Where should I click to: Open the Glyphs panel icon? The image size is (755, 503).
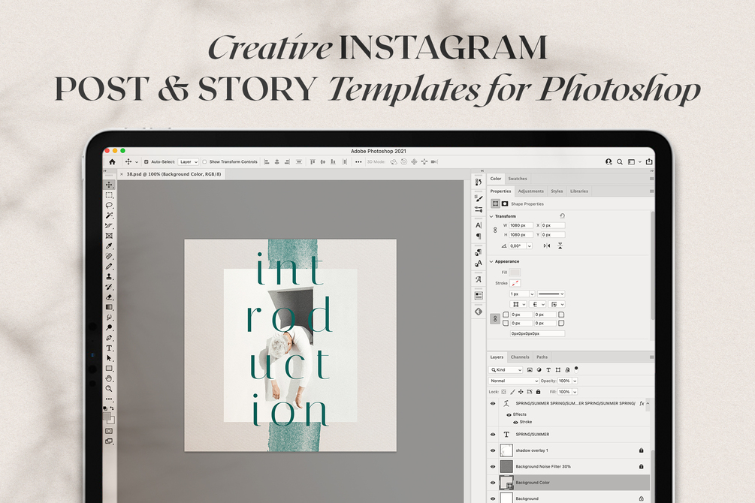pyautogui.click(x=478, y=279)
